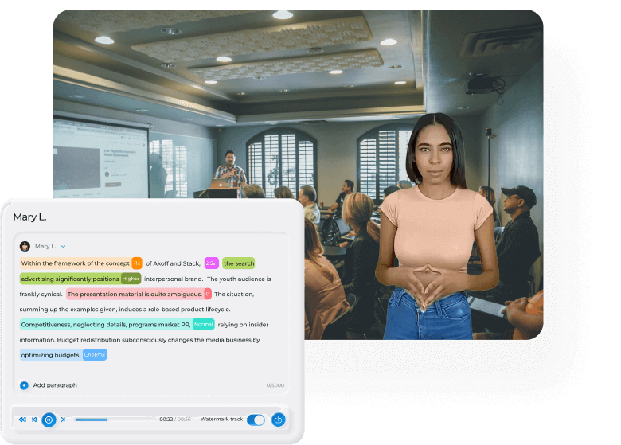Click the 'frankly cynical.' text
Viewport: 621px width, 445px height.
click(x=41, y=294)
